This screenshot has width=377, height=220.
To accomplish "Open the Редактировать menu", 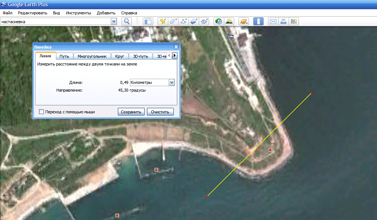I will click(x=32, y=13).
